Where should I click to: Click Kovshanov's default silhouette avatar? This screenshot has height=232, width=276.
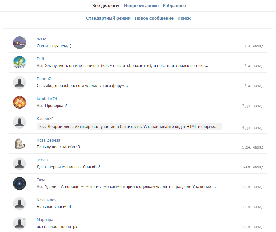point(20,203)
